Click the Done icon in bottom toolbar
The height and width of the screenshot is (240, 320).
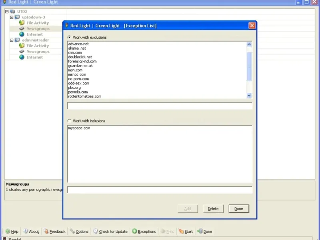(200, 231)
